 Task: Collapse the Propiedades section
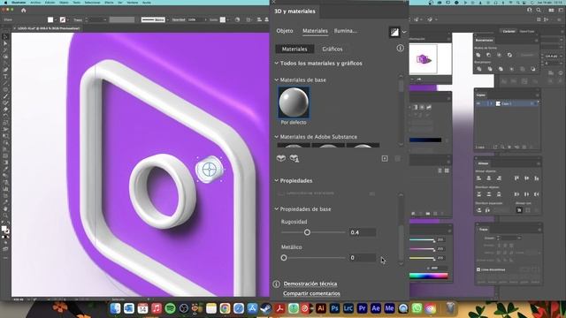277,180
